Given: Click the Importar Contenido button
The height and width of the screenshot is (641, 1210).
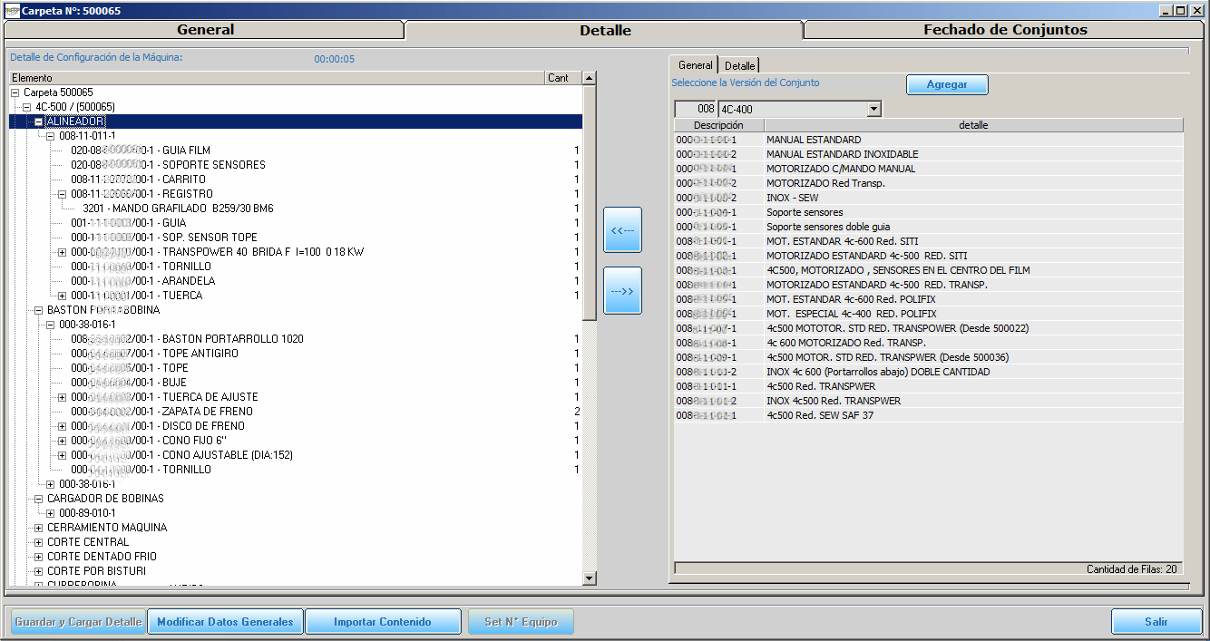Looking at the screenshot, I should coord(382,622).
